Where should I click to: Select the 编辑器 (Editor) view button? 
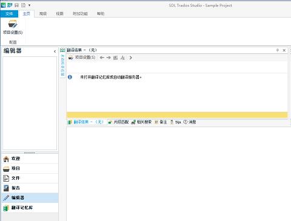pos(30,198)
